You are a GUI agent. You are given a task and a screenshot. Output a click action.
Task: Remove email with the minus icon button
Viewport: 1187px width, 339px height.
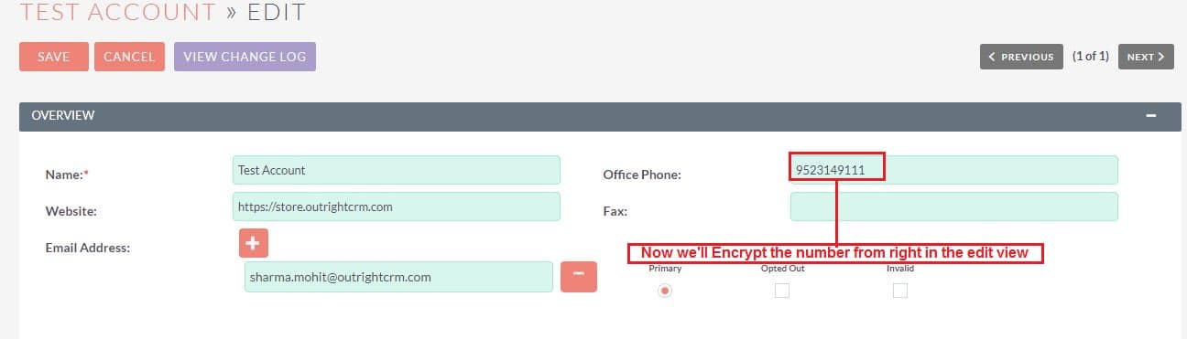579,277
